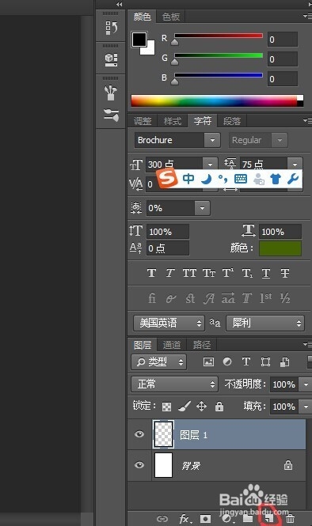Open the leading 75 点 dropdown arrow
Image resolution: width=312 pixels, height=526 pixels.
(x=295, y=165)
